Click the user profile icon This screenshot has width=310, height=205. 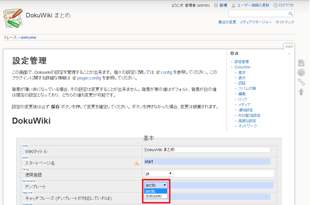(233, 5)
